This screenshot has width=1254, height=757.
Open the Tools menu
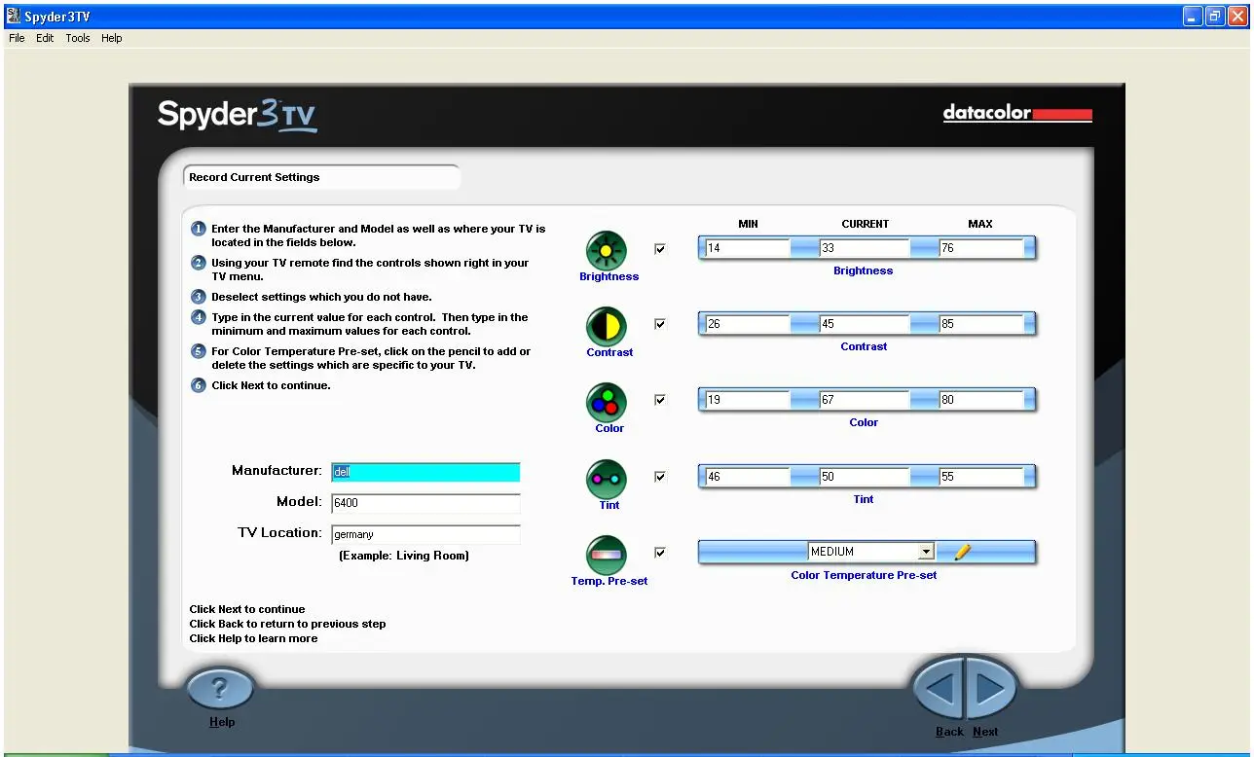pyautogui.click(x=78, y=38)
